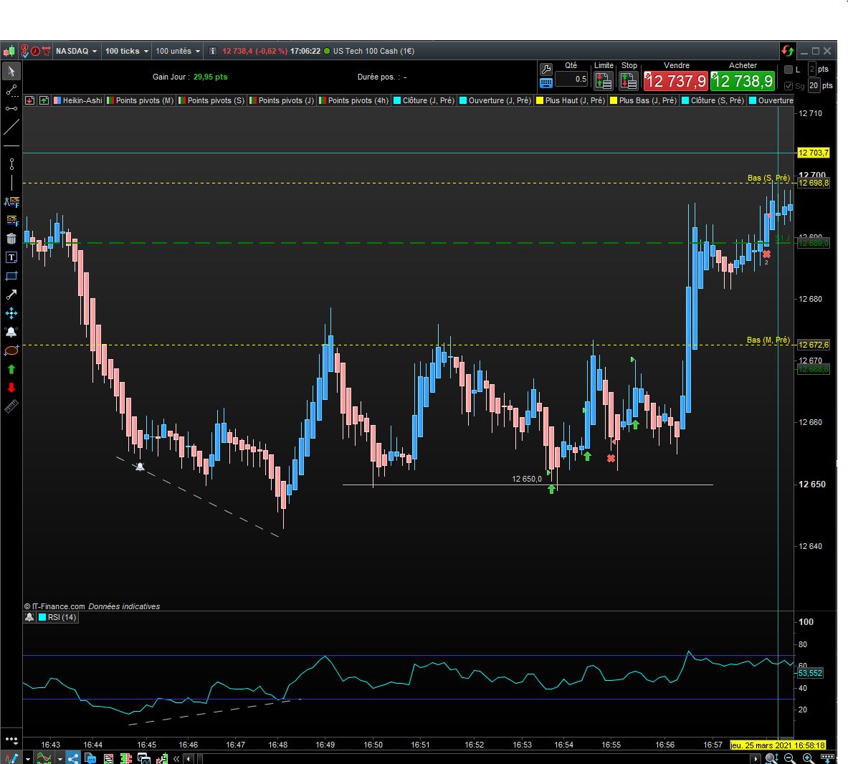Choose the rectangle drawing tool

[x=11, y=276]
